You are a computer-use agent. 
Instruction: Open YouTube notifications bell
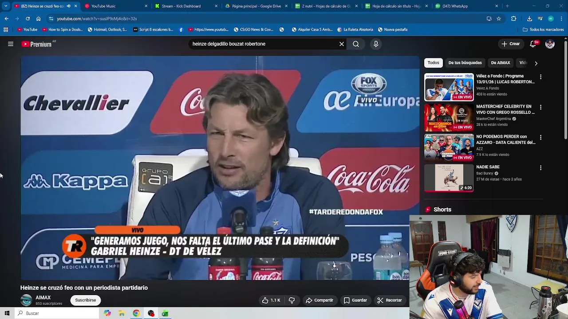coord(533,44)
